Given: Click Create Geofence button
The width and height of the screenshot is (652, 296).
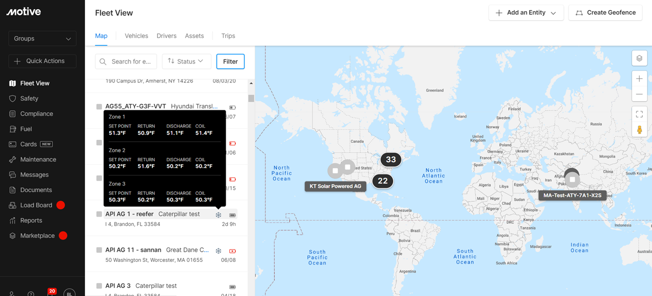Looking at the screenshot, I should (x=606, y=13).
